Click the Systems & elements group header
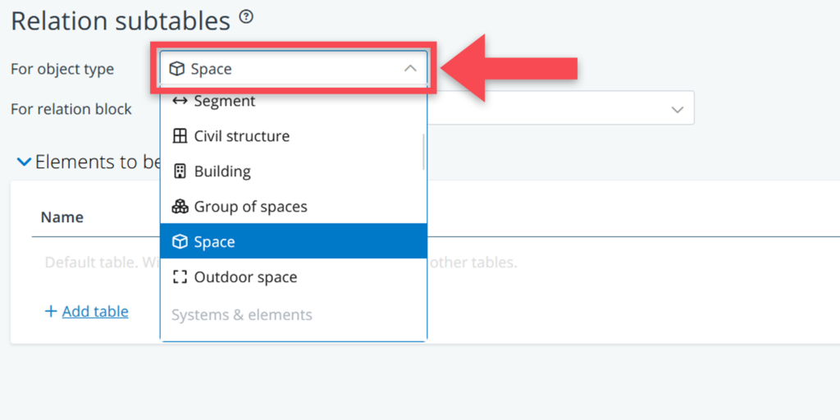 click(241, 315)
